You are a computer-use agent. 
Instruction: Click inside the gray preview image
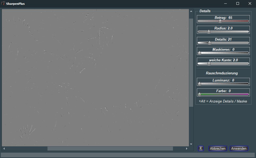(x=96, y=77)
